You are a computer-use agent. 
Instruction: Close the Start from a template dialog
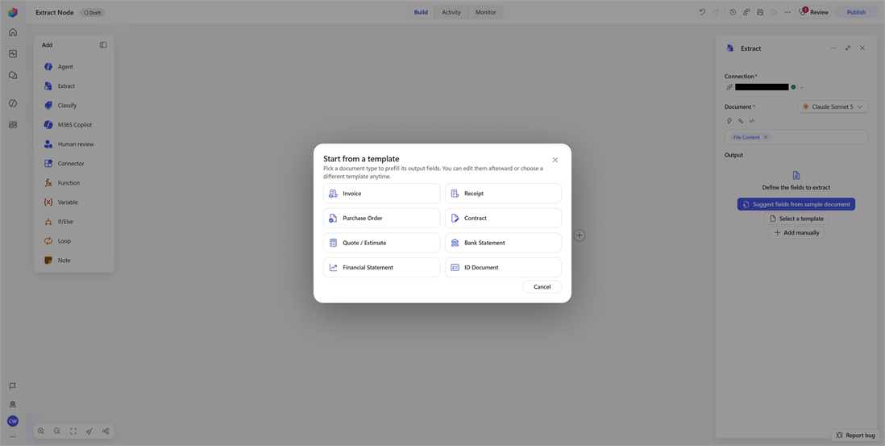[555, 160]
